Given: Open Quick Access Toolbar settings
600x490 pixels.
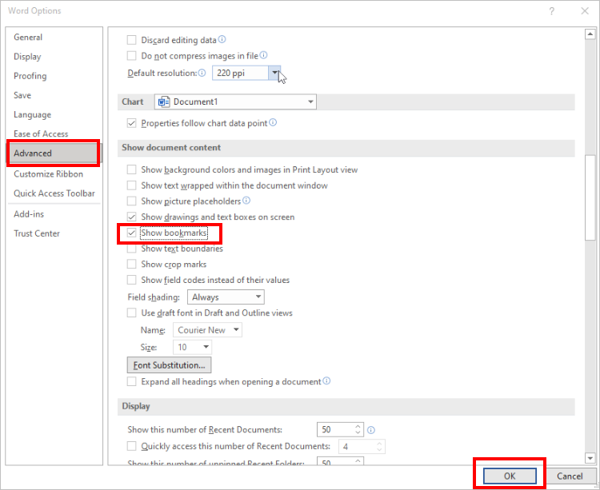Looking at the screenshot, I should point(54,193).
